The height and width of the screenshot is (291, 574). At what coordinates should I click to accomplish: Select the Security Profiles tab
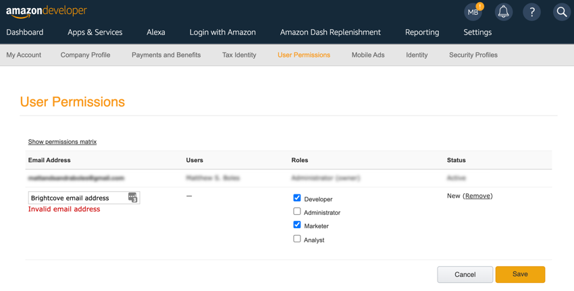[473, 55]
